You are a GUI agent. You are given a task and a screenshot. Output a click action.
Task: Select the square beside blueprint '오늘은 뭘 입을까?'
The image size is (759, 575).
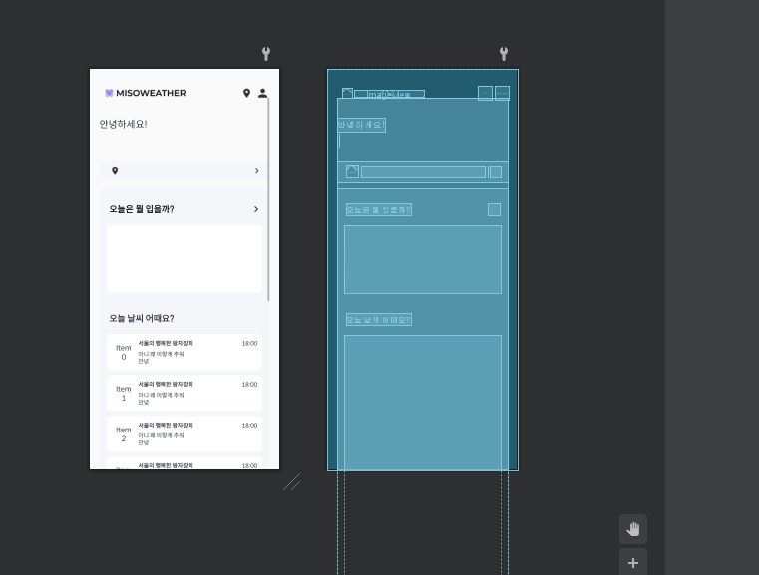pyautogui.click(x=495, y=210)
